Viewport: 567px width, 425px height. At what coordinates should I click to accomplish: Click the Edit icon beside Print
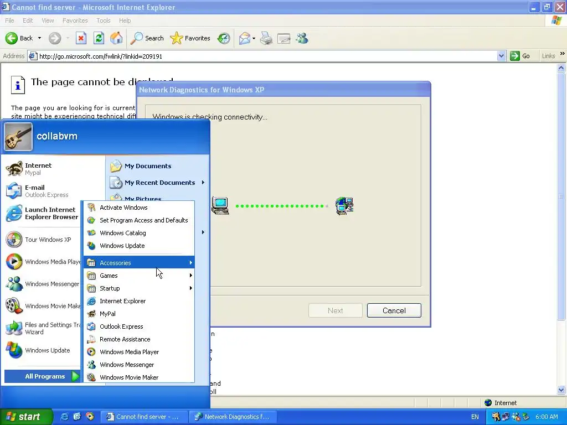[284, 38]
